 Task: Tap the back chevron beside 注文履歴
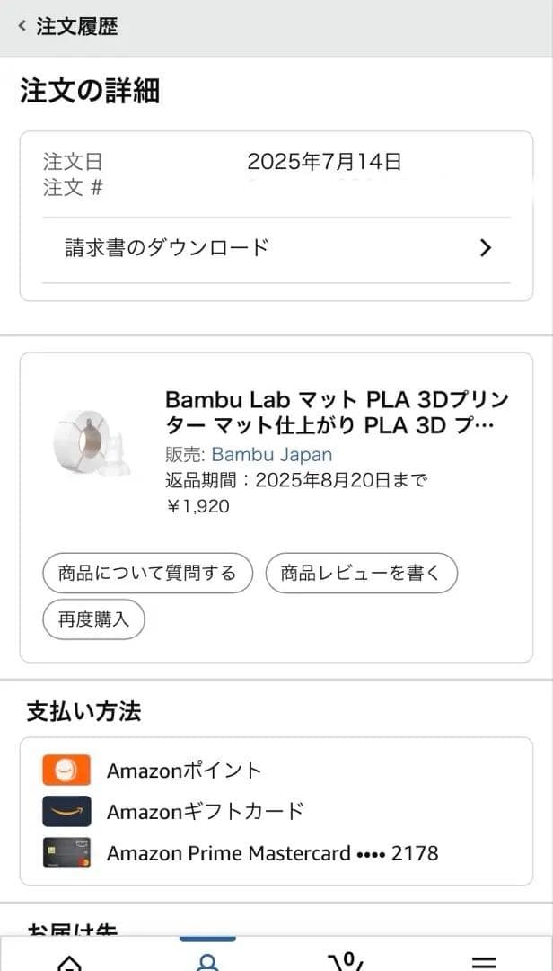[x=20, y=26]
